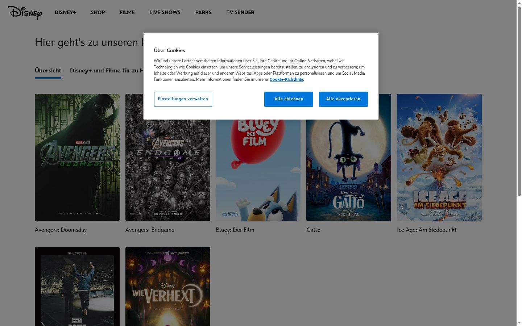522x326 pixels.
Task: Open the DISNEY+ menu item
Action: coord(65,12)
